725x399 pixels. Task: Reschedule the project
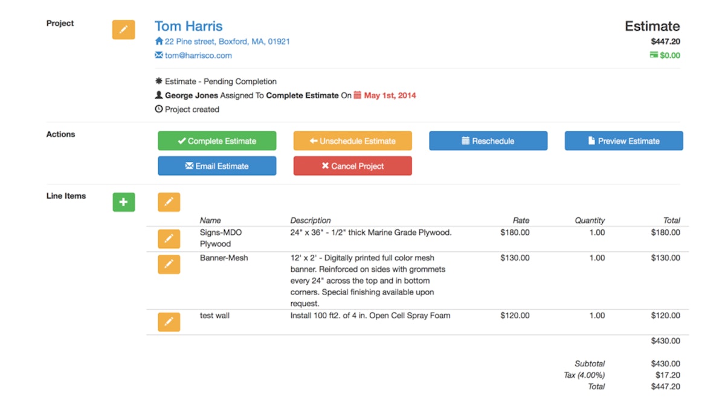[x=488, y=141]
